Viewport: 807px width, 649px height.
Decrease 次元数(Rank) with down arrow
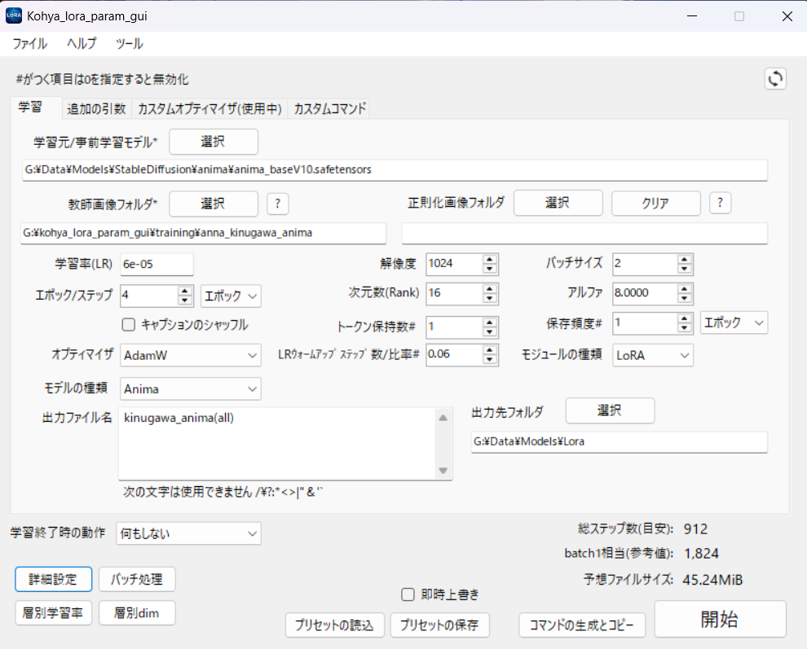tap(490, 298)
